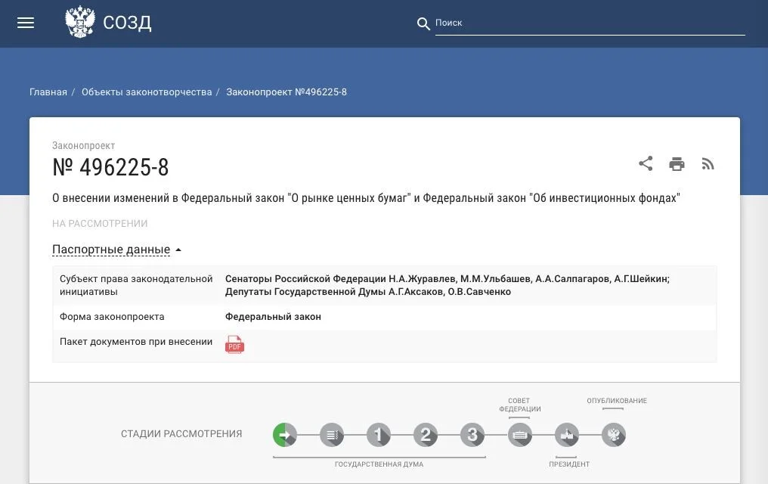Click the Форма законопроекта row label

tap(112, 317)
